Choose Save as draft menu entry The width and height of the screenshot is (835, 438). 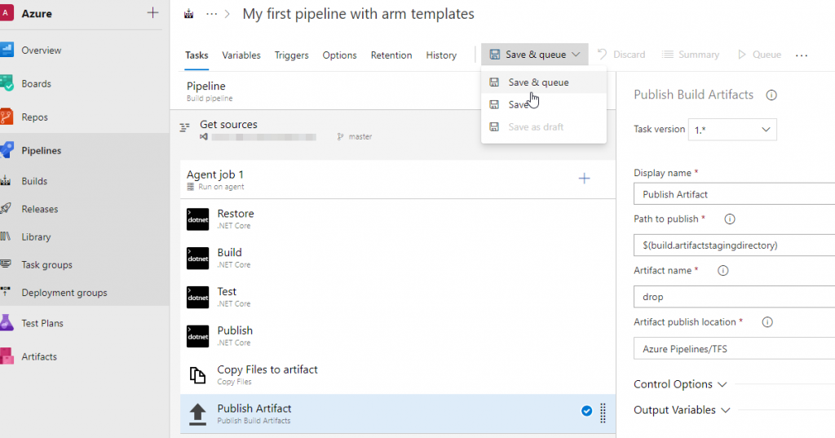(543, 126)
